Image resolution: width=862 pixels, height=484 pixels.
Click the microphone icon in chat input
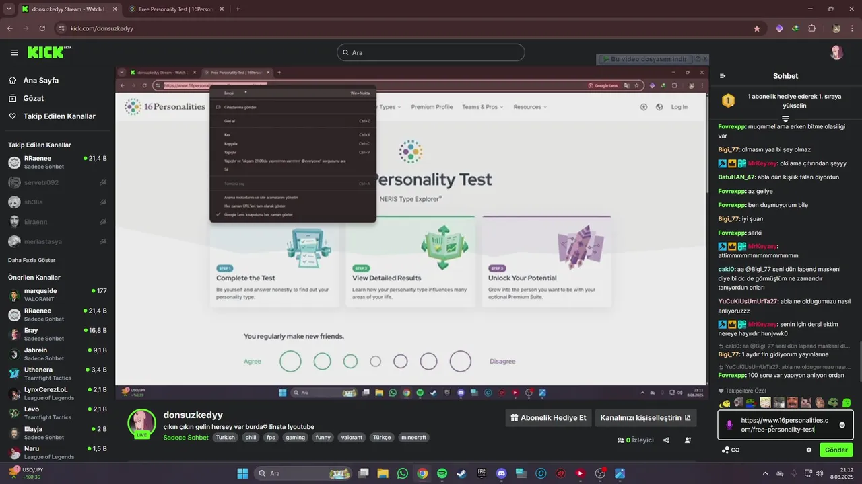coord(729,425)
